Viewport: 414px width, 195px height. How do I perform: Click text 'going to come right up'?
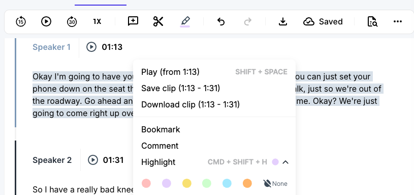point(76,113)
